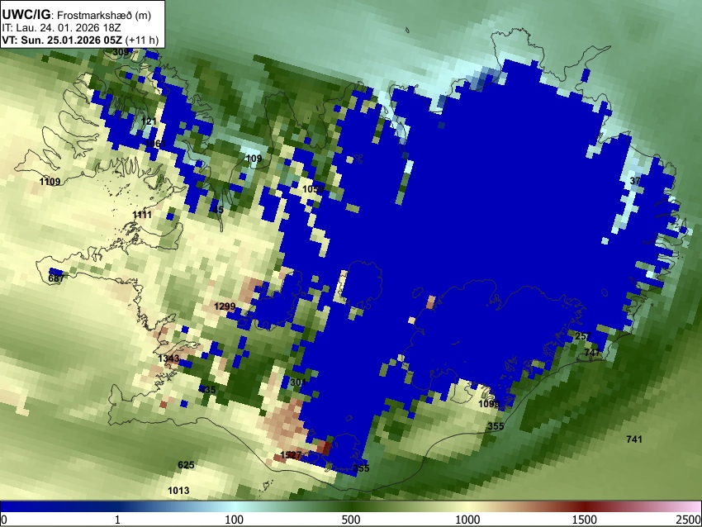Viewport: 702px width, 527px height.
Task: Click the 309 value label on the map
Action: click(121, 52)
